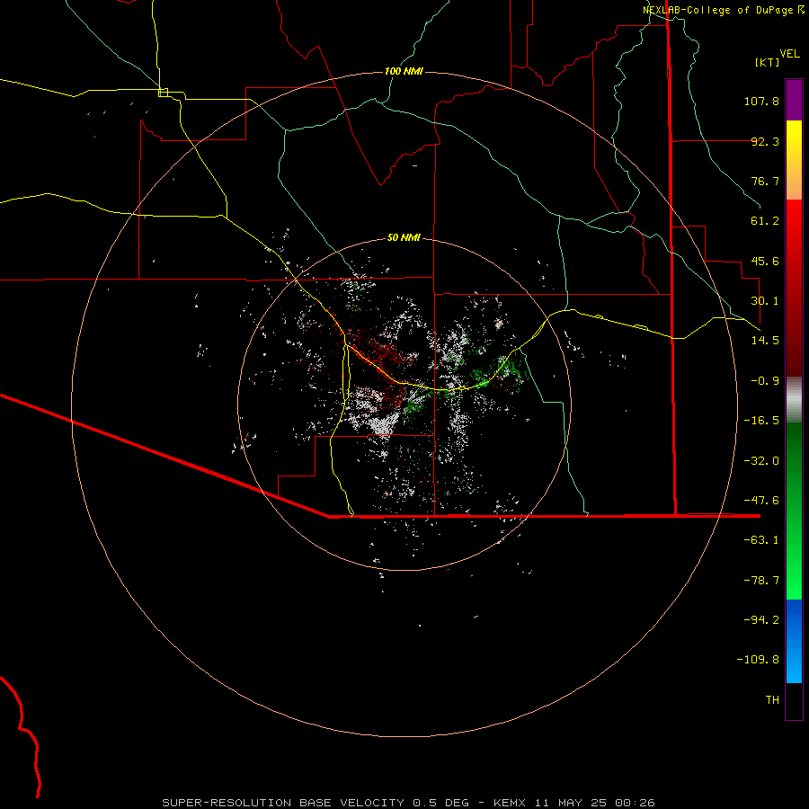Click the 92.3 velocity scale value

click(765, 141)
